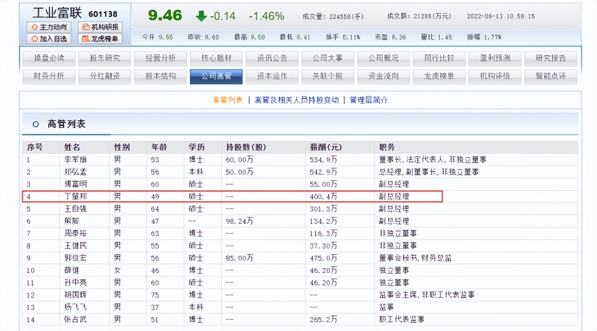Click the 工业富联 stock name
The image size is (597, 331).
coord(58,13)
